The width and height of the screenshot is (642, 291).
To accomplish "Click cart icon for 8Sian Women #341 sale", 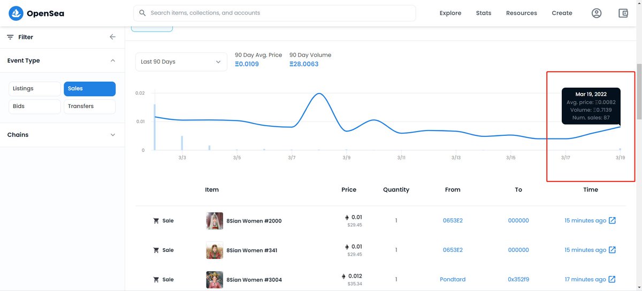I will point(156,250).
